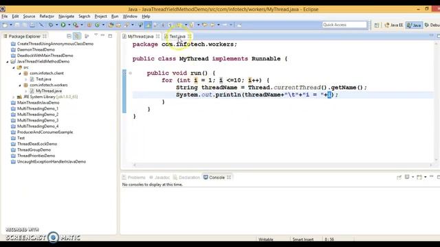Screen dimensions: 440x247
Task: Toggle Link with Editor in Package Explorer
Action: [x=77, y=36]
